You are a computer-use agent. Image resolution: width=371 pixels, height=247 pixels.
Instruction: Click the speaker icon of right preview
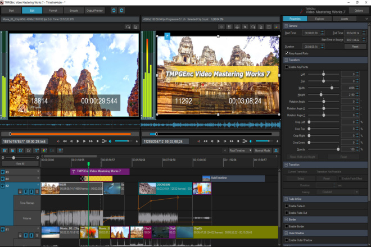pyautogui.click(x=251, y=141)
